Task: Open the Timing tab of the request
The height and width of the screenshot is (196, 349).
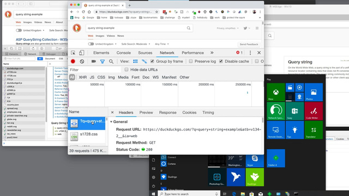Action: [x=208, y=113]
